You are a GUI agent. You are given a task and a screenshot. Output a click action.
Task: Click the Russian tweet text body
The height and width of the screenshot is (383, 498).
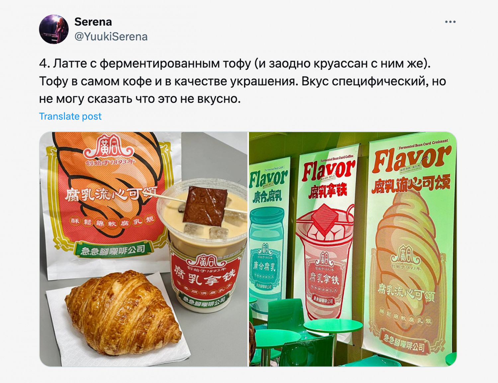(x=242, y=81)
